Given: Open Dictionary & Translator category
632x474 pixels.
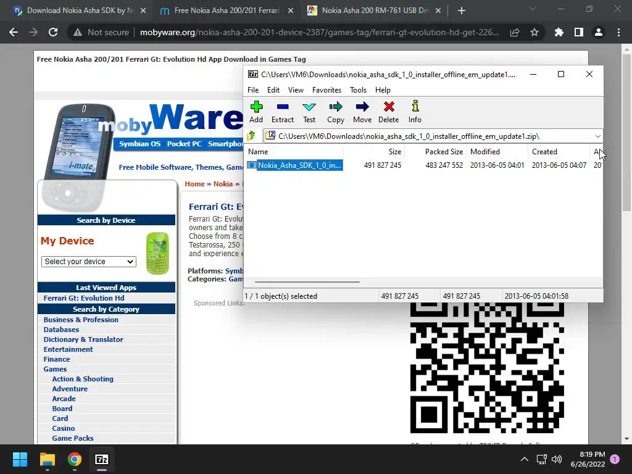Looking at the screenshot, I should click(x=83, y=339).
